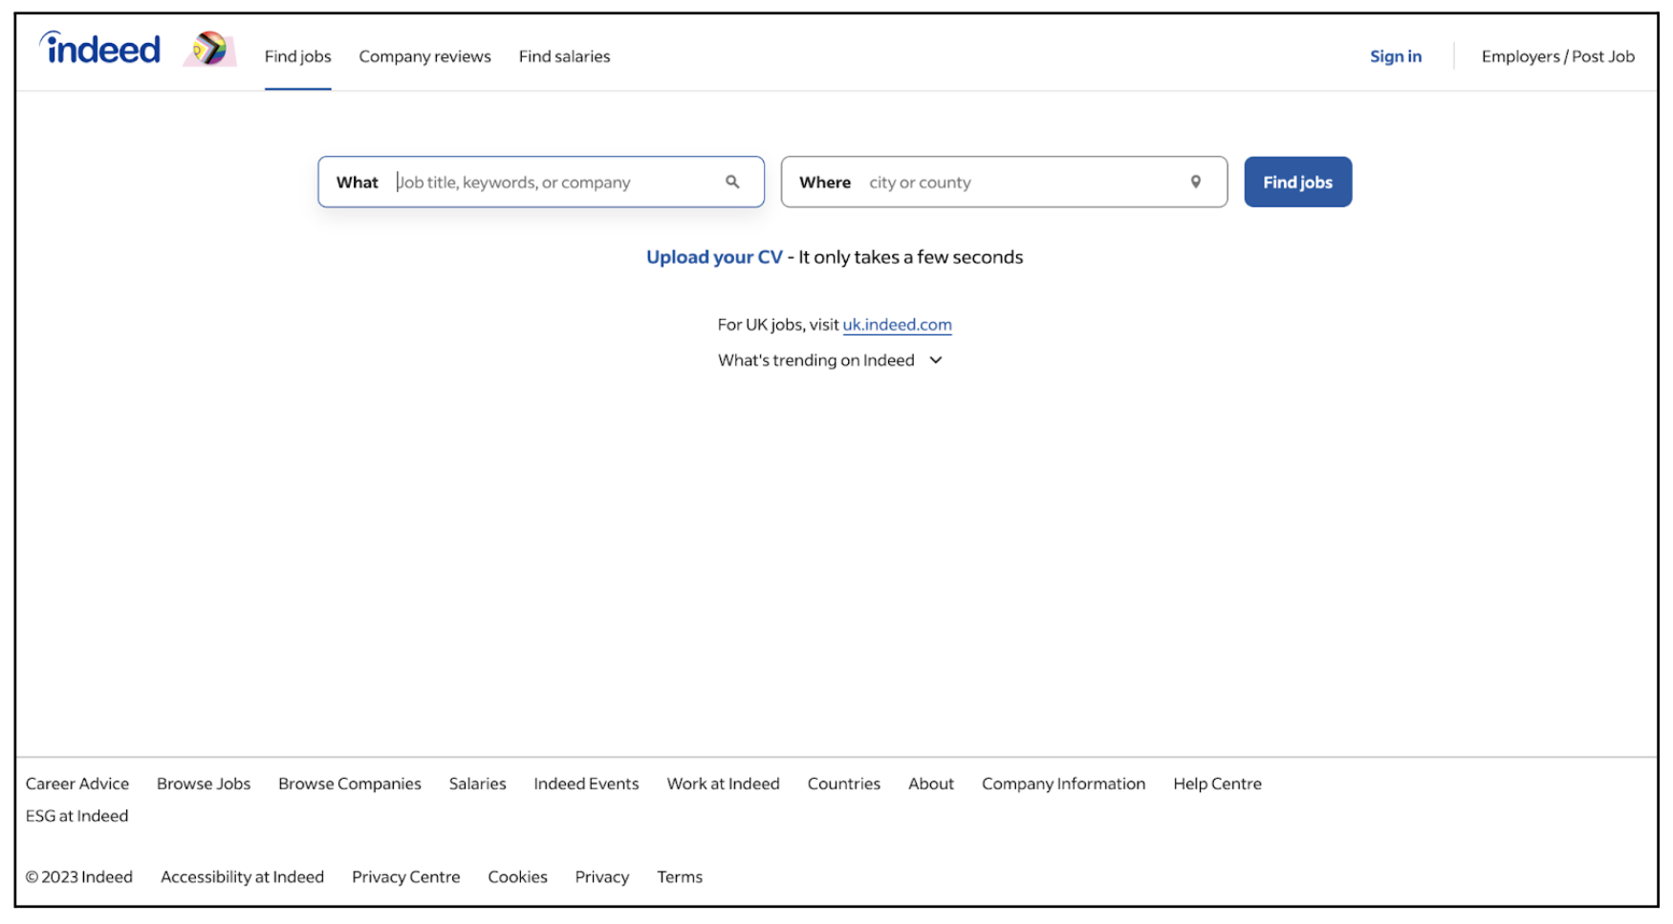The width and height of the screenshot is (1673, 924).
Task: Open the Find jobs tab
Action: [297, 56]
